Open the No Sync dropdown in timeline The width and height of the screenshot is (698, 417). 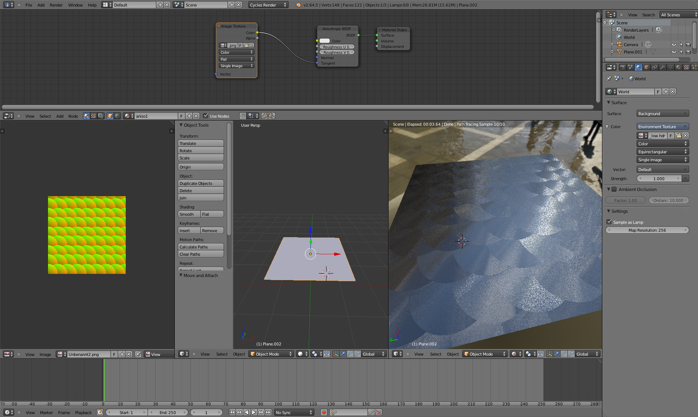[294, 412]
